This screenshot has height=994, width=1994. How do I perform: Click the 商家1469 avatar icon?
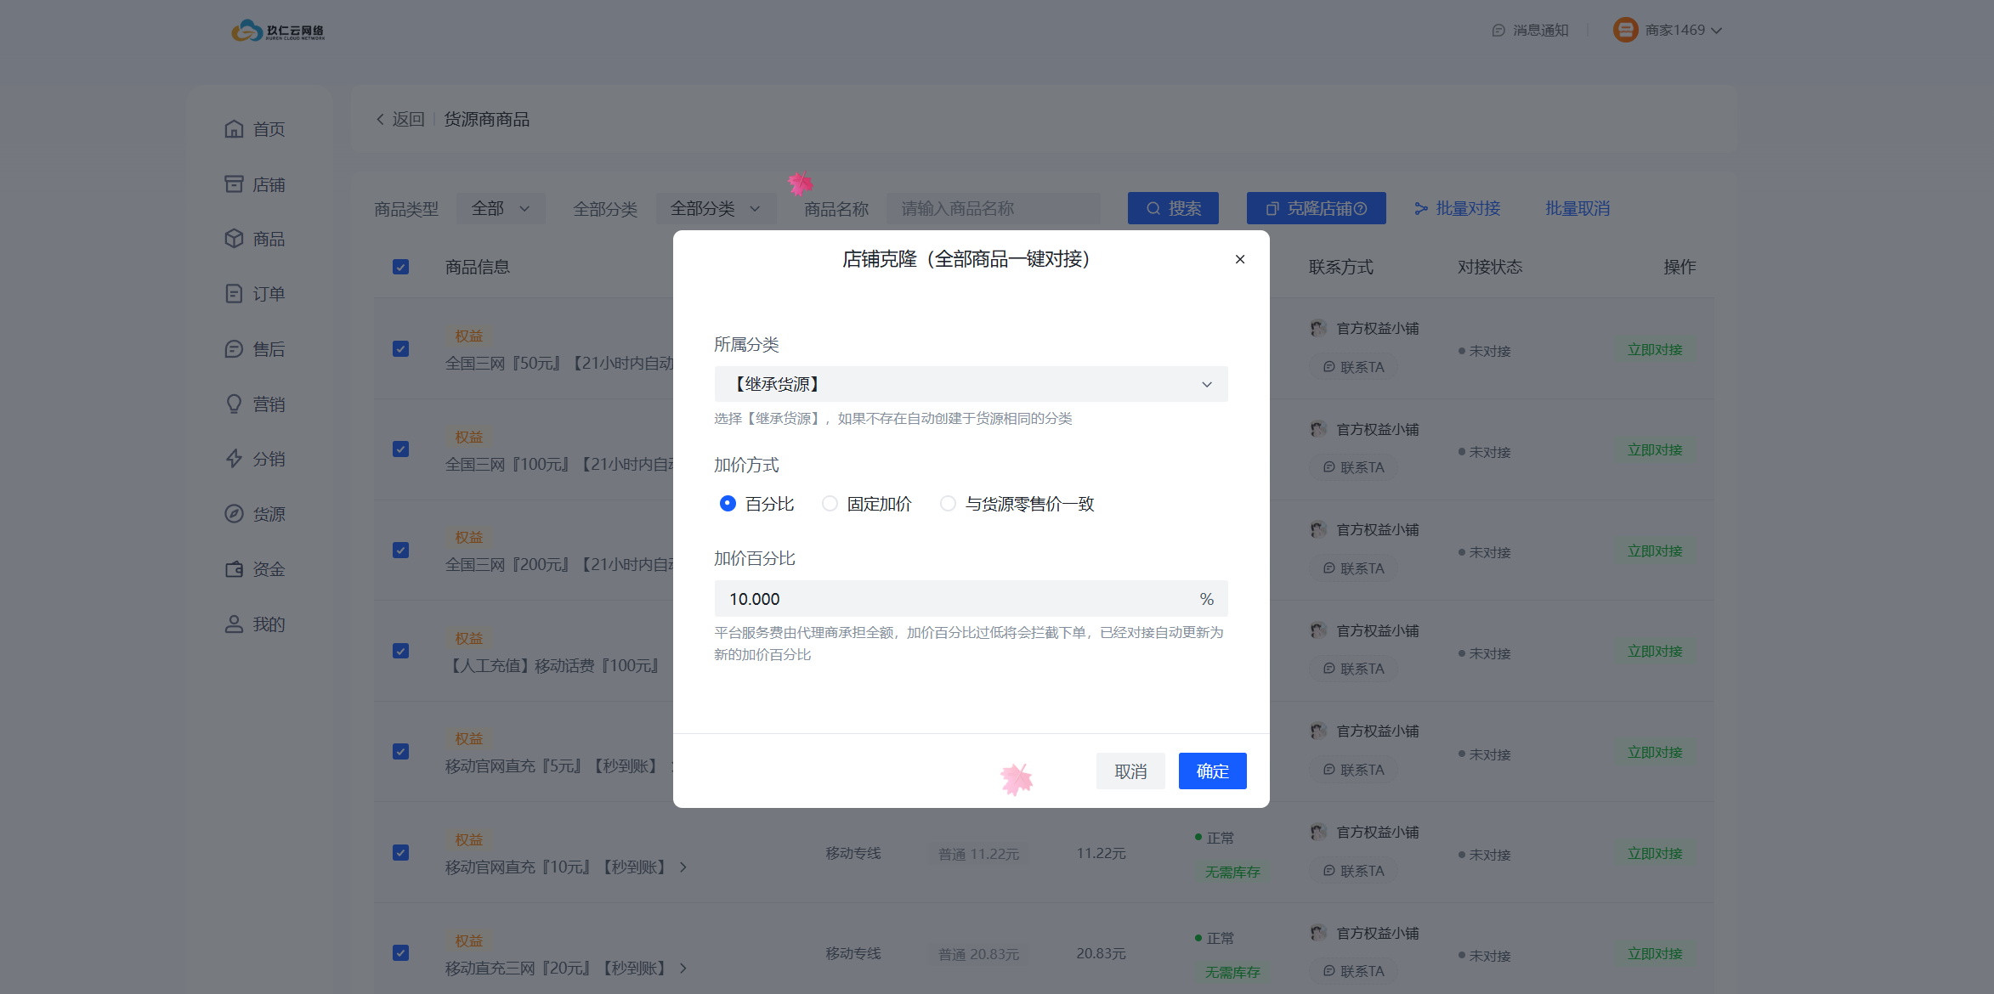(x=1625, y=30)
